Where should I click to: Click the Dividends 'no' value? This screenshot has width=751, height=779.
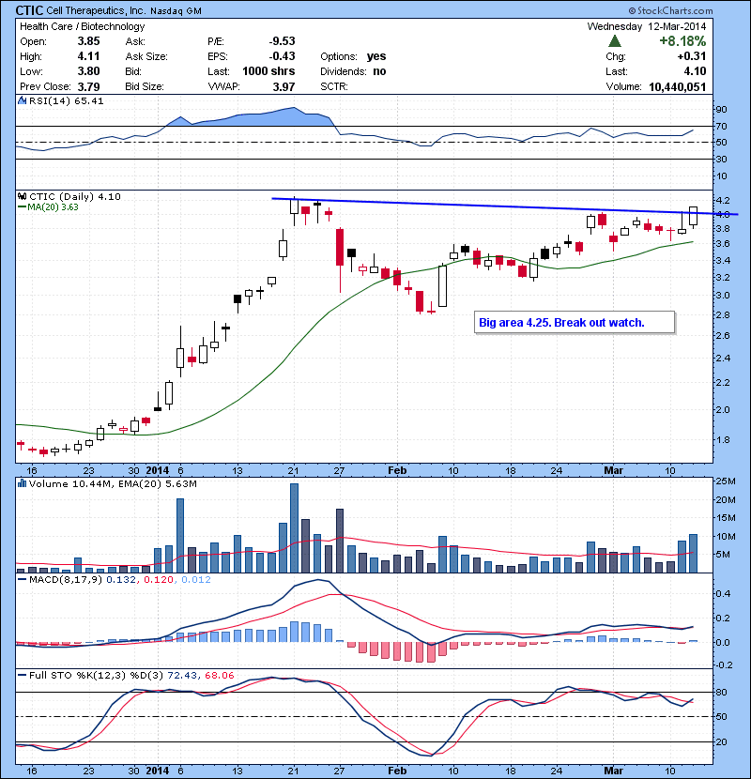click(379, 71)
